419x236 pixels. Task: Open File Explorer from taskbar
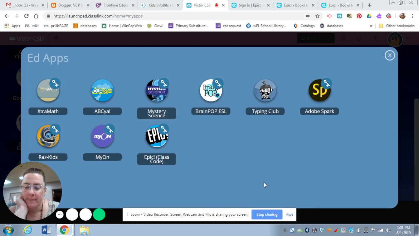[x=84, y=230]
